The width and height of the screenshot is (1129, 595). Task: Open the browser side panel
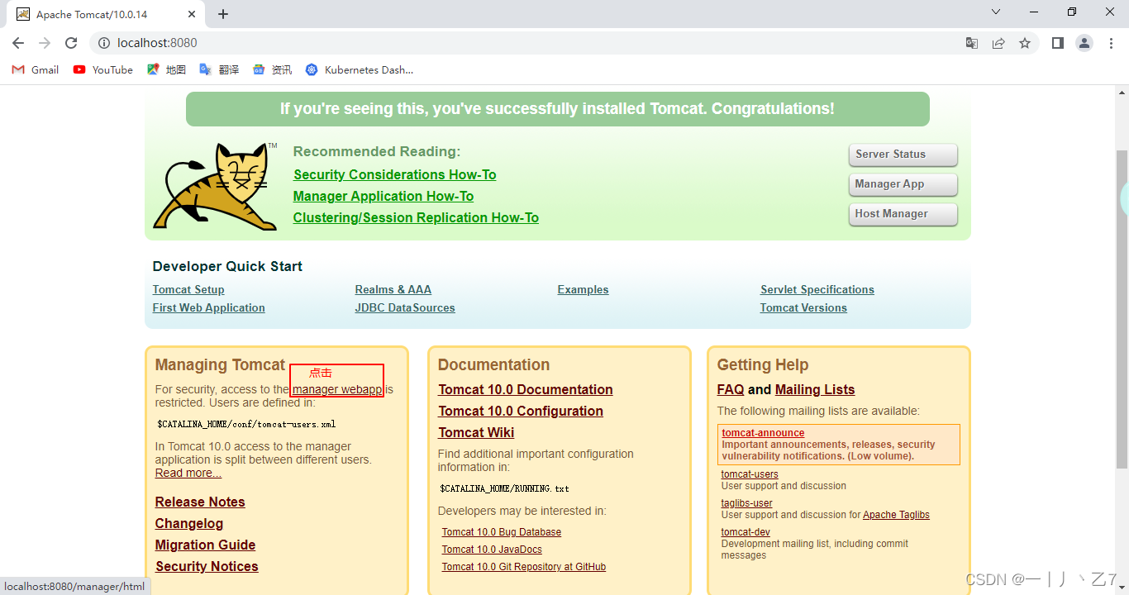coord(1058,43)
